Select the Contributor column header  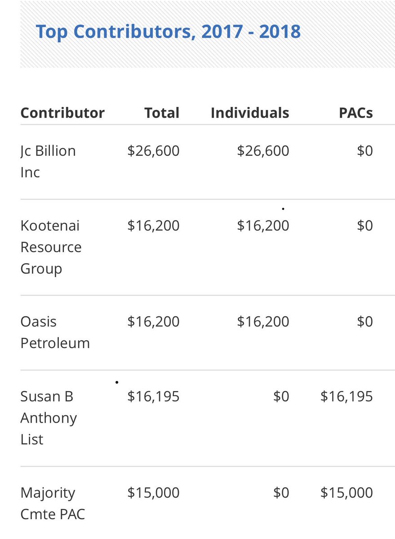(62, 113)
